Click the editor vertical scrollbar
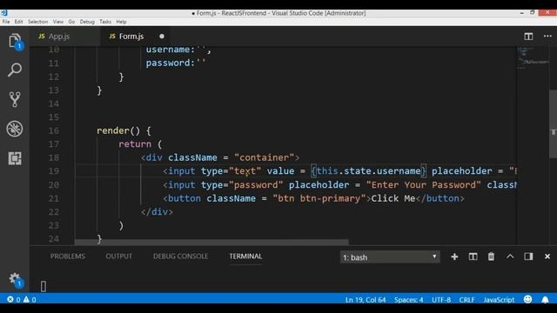 point(554,124)
